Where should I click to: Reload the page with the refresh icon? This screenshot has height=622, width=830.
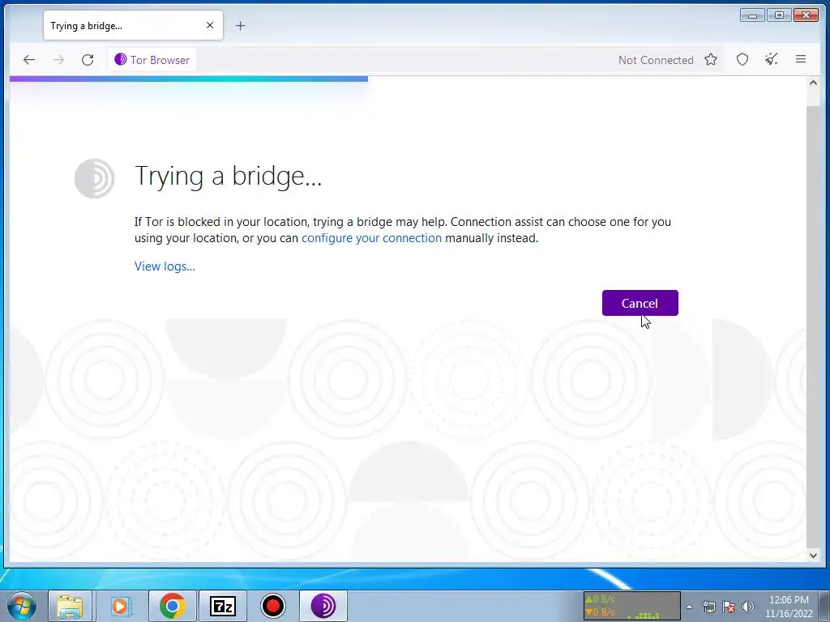[88, 60]
